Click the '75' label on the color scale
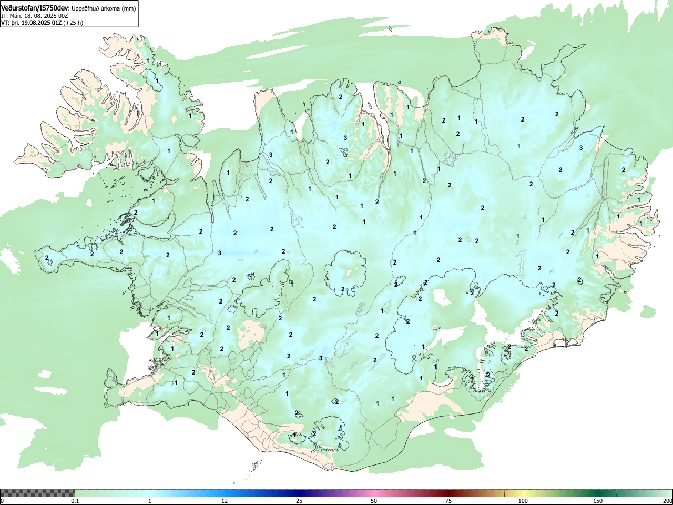This screenshot has width=673, height=505. click(x=448, y=501)
